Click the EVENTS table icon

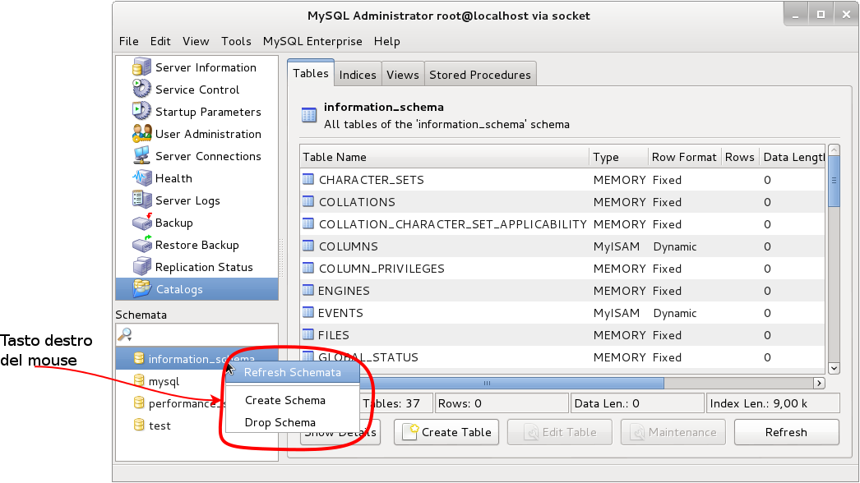tap(308, 312)
